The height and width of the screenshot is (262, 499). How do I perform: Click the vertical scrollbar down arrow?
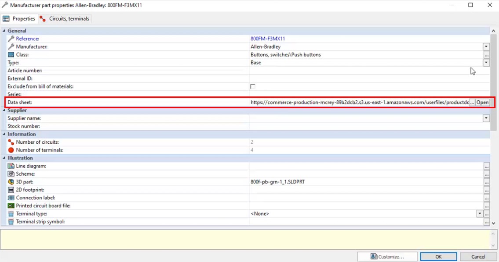(x=493, y=223)
